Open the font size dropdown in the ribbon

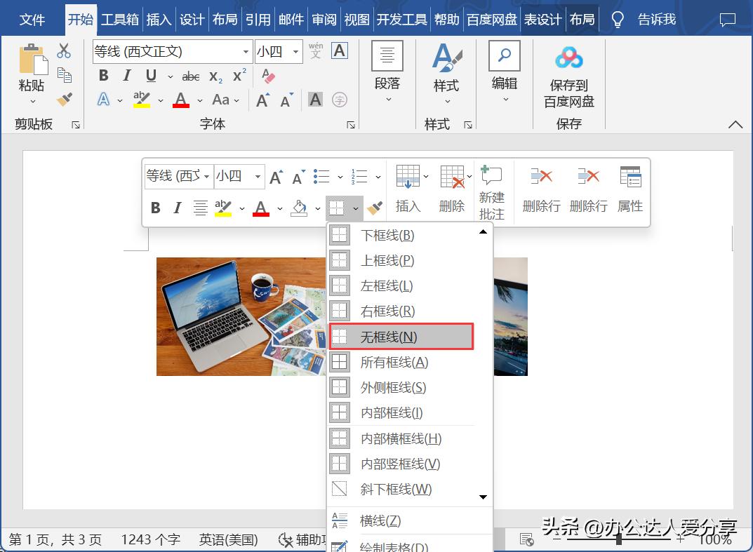pyautogui.click(x=295, y=51)
